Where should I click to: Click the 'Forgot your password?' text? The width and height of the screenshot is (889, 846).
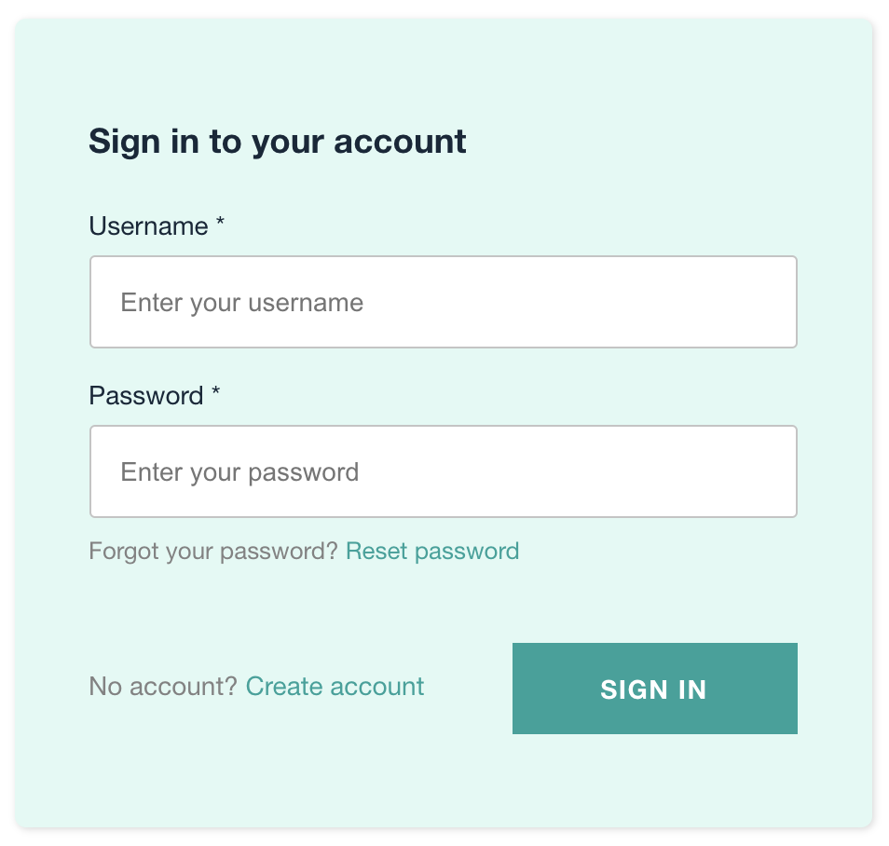[x=212, y=552]
